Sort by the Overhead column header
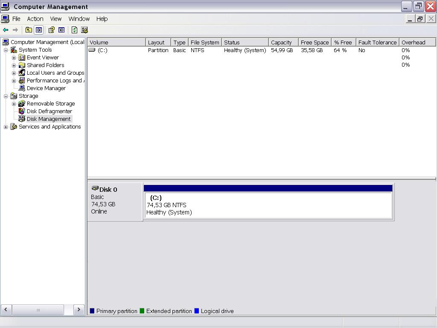The height and width of the screenshot is (328, 437). click(x=417, y=42)
